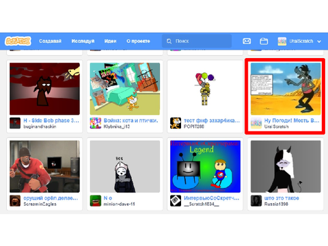The width and height of the screenshot is (328, 246).
Task: Click the ИнтервьюСоСкретч title link
Action: pyautogui.click(x=212, y=198)
